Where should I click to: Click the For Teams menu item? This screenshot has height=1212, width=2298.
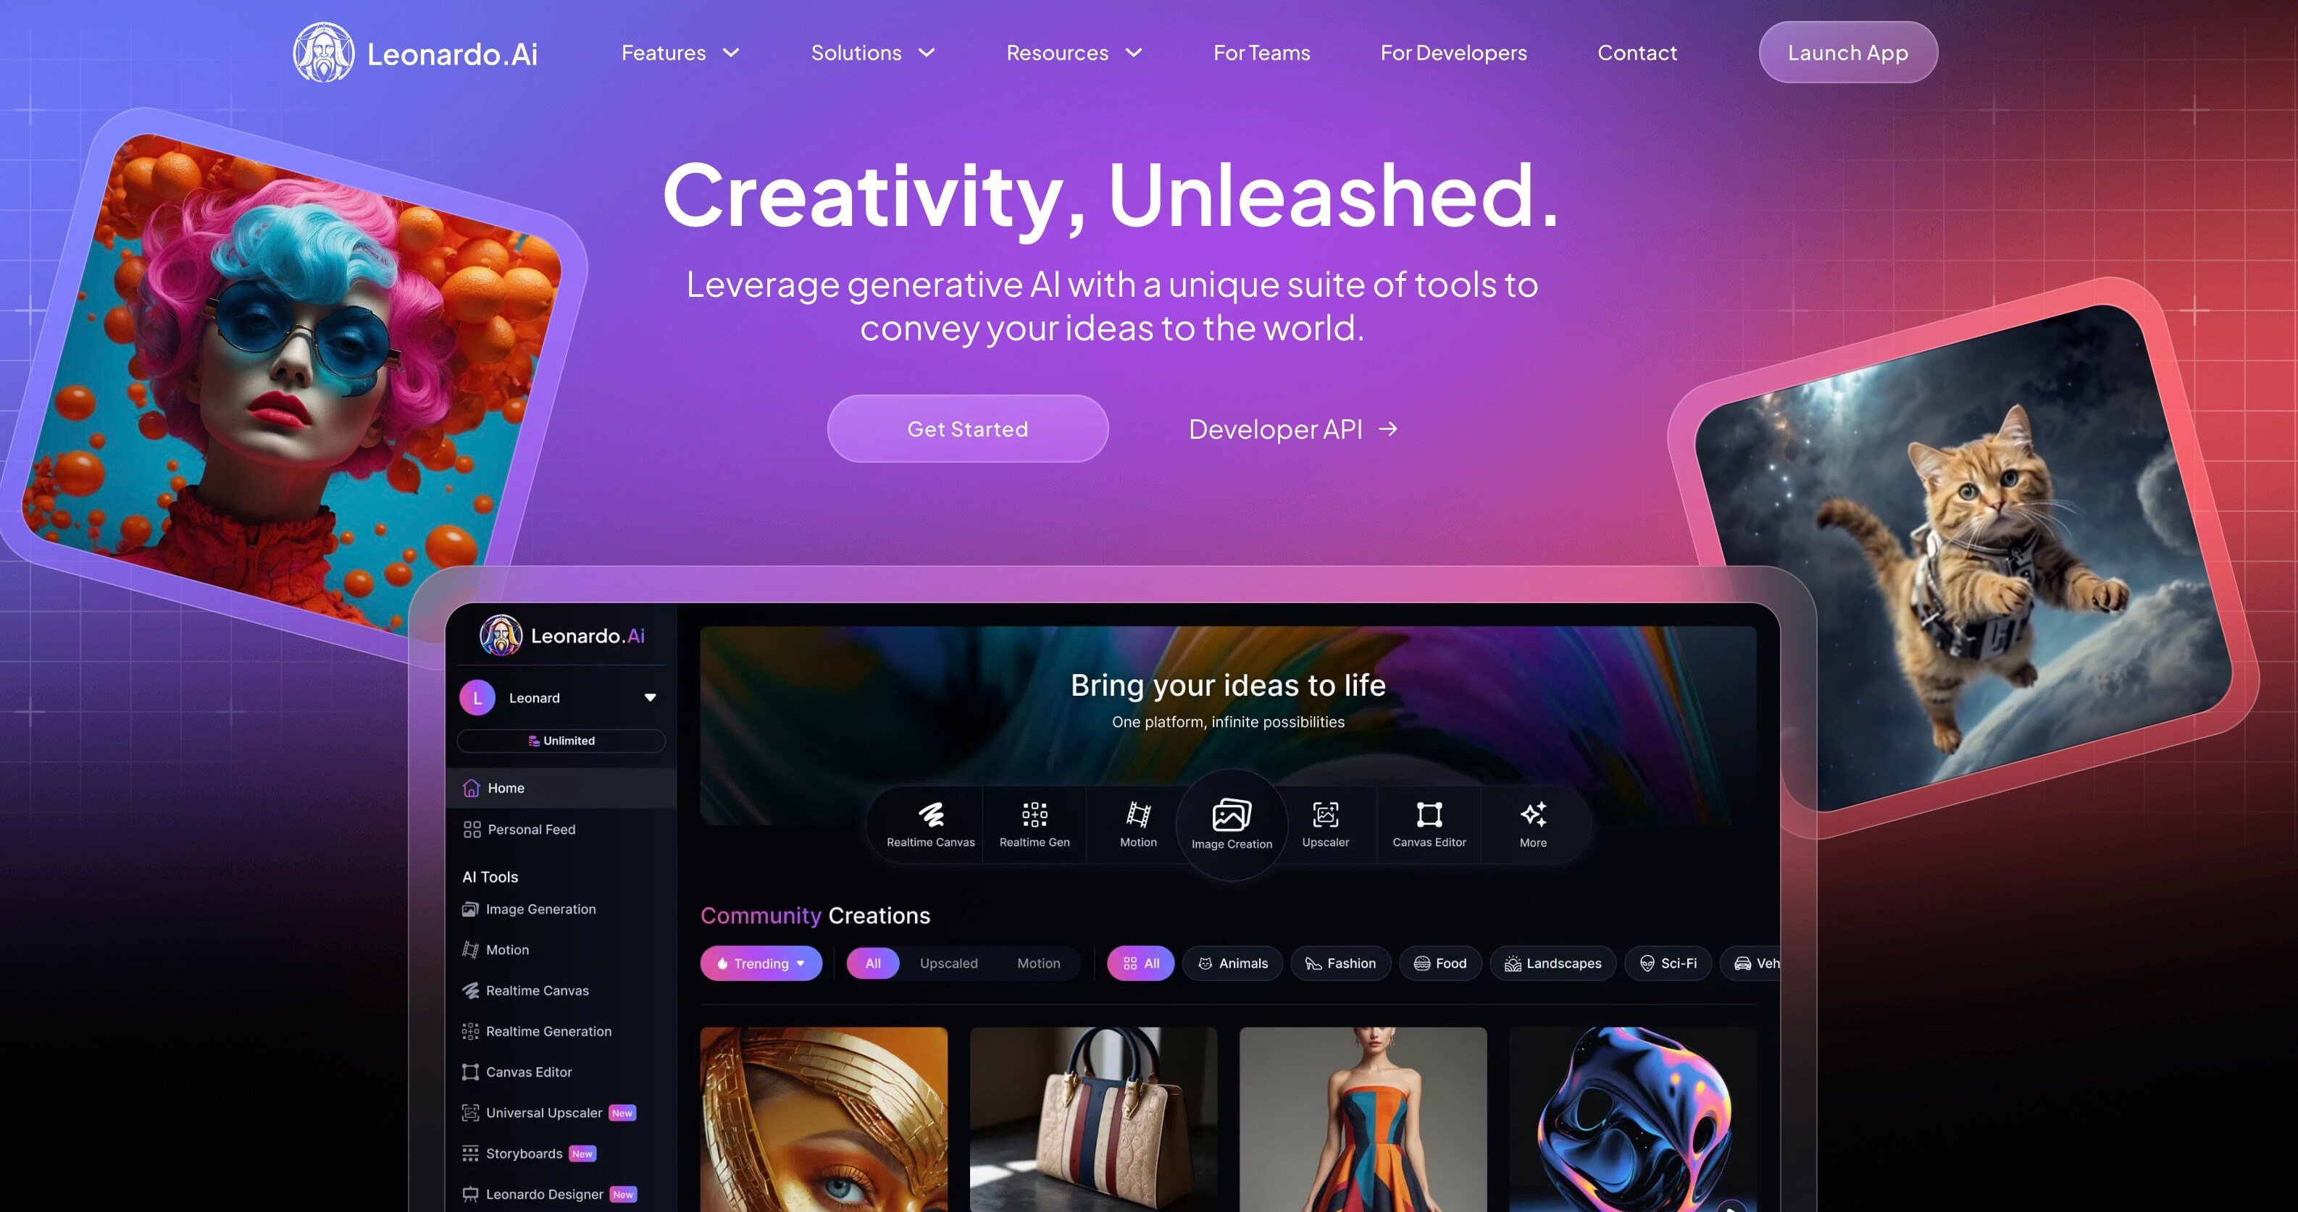(1260, 53)
